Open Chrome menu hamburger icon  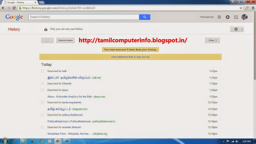coord(253,8)
